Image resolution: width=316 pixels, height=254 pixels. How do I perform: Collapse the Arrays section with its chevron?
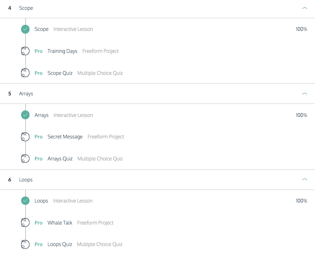pos(305,94)
